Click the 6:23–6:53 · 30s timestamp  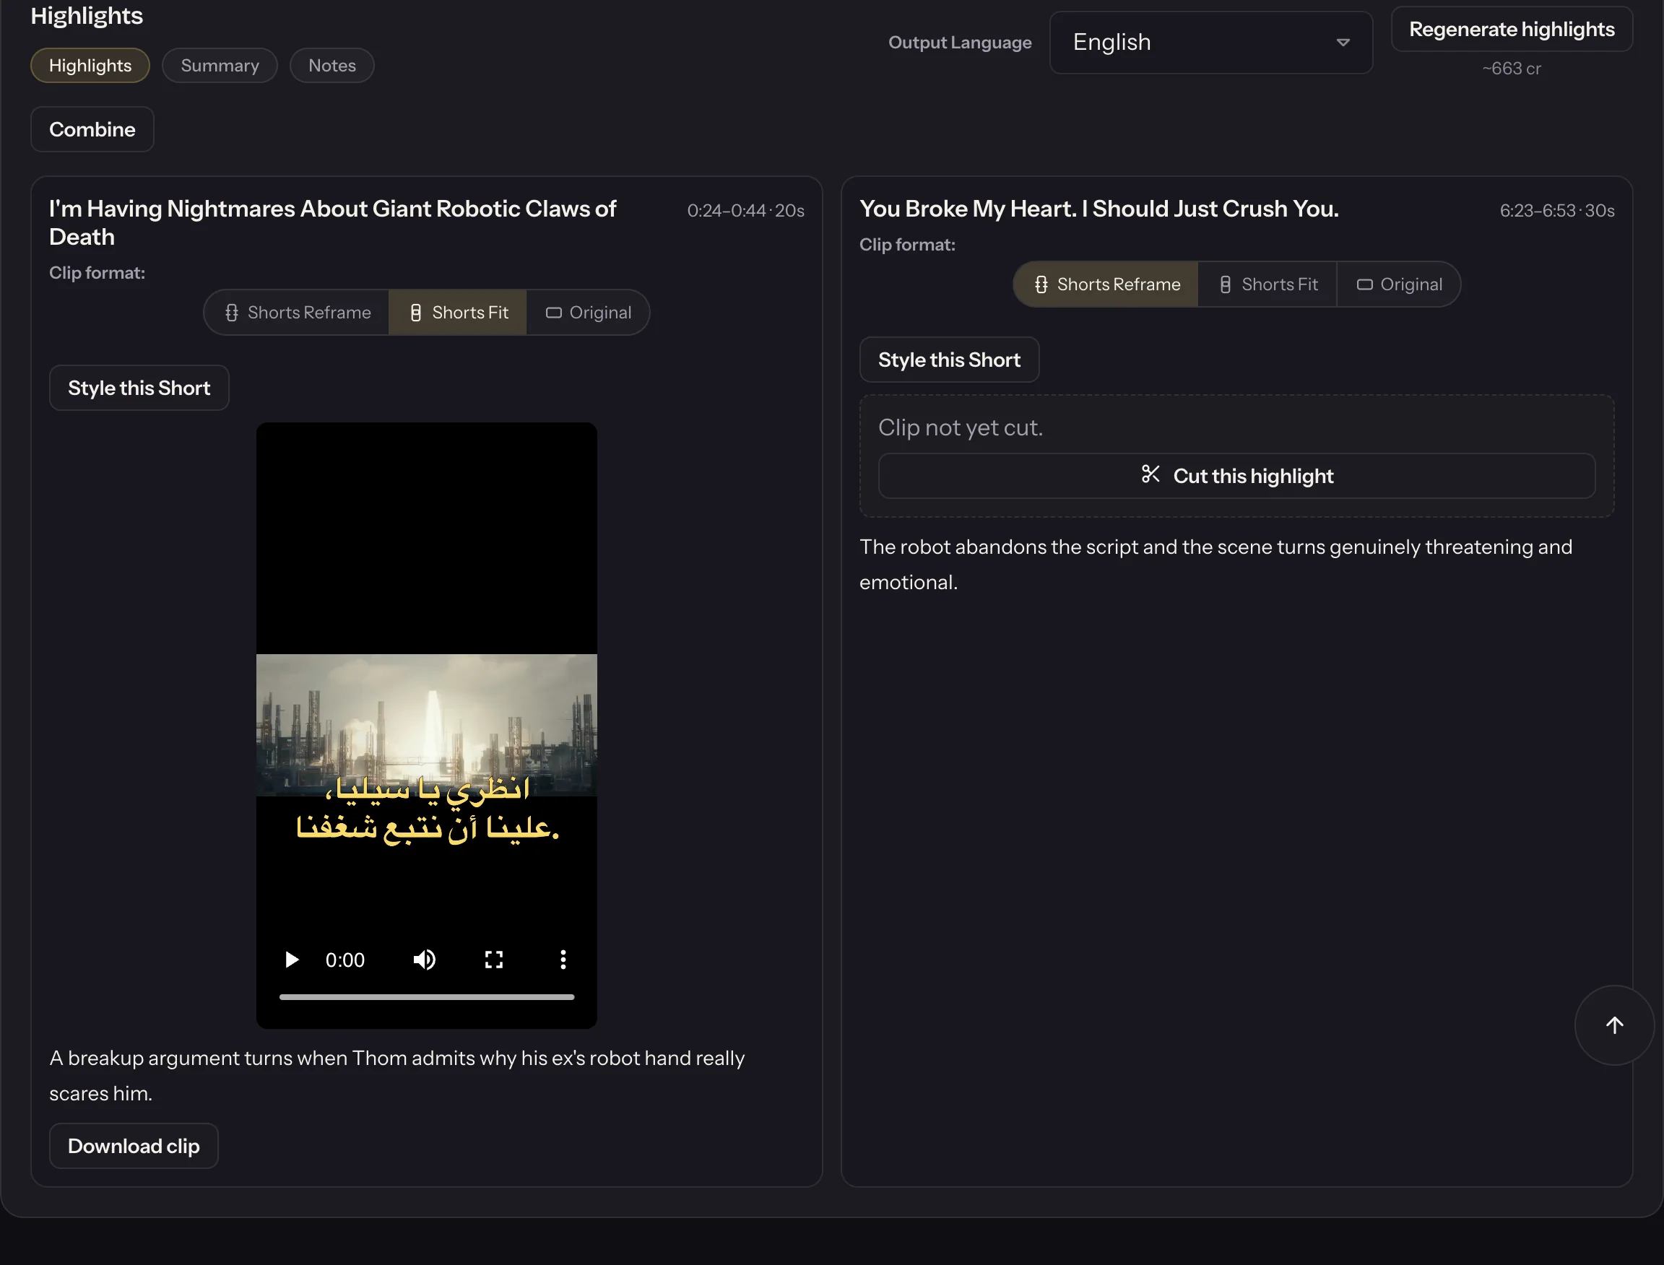1556,211
